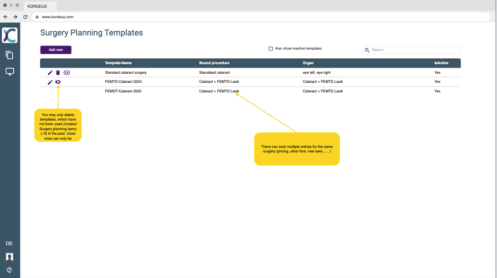Image resolution: width=497 pixels, height=278 pixels.
Task: Reload the page with the browser refresh button
Action: pyautogui.click(x=26, y=17)
